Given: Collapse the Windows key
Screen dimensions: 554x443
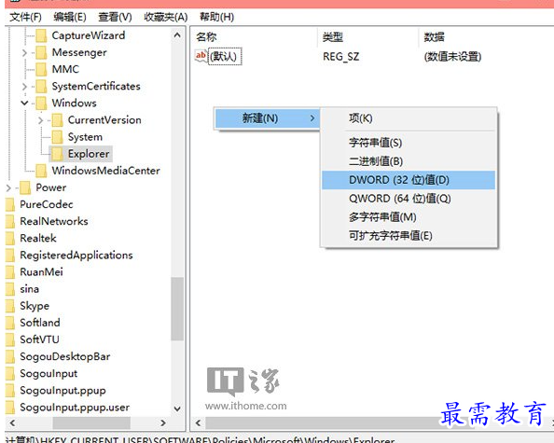Looking at the screenshot, I should click(24, 104).
